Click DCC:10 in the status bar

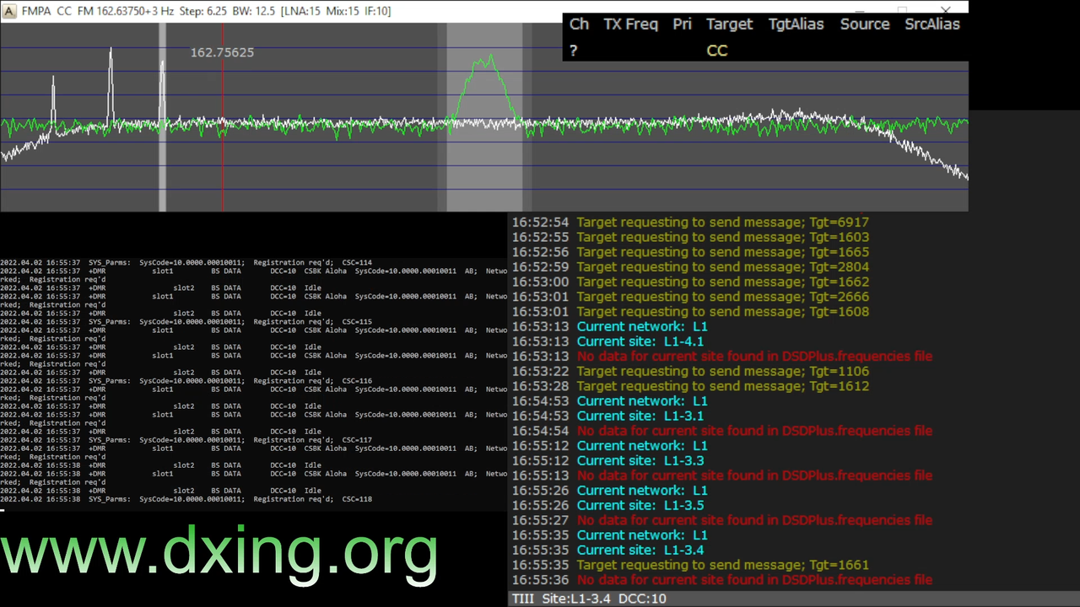(642, 599)
